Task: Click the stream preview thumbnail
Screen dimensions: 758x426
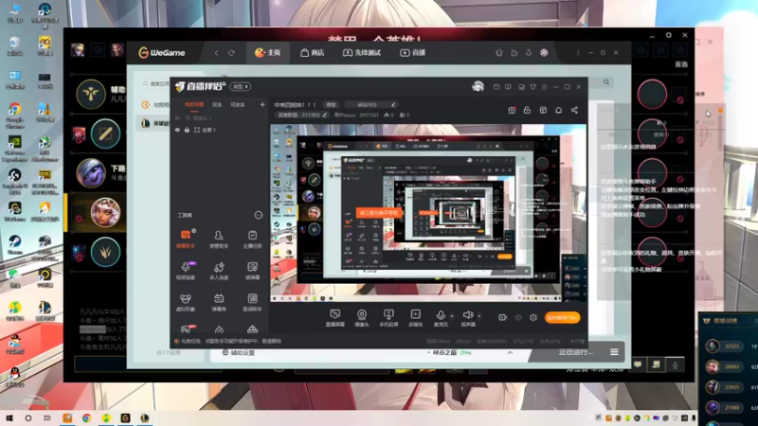Action: point(428,213)
